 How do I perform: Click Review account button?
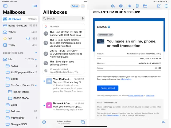click(x=108, y=88)
